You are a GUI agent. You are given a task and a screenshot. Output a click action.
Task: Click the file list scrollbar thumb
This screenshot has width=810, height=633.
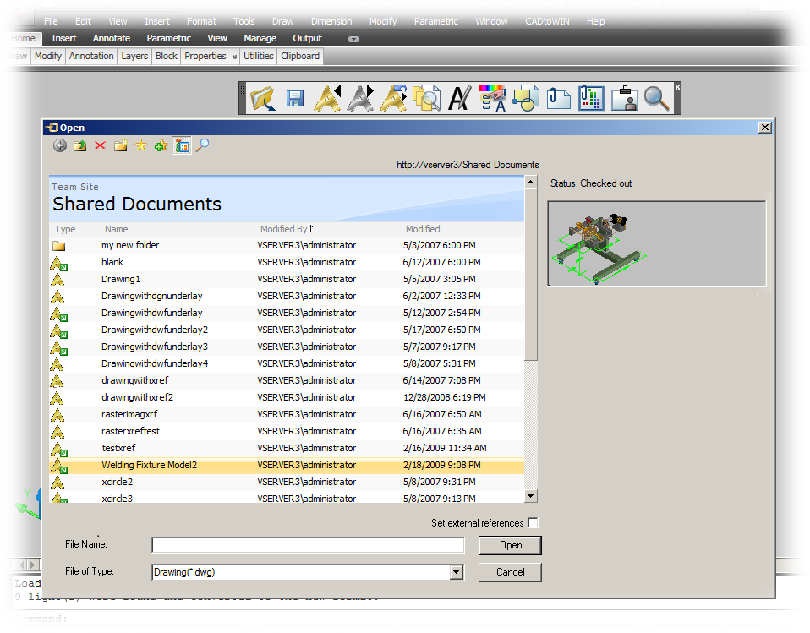pyautogui.click(x=530, y=276)
